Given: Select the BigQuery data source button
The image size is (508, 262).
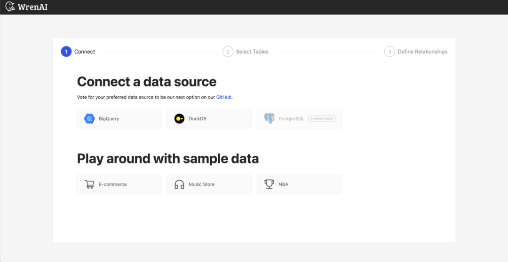Looking at the screenshot, I should click(119, 119).
